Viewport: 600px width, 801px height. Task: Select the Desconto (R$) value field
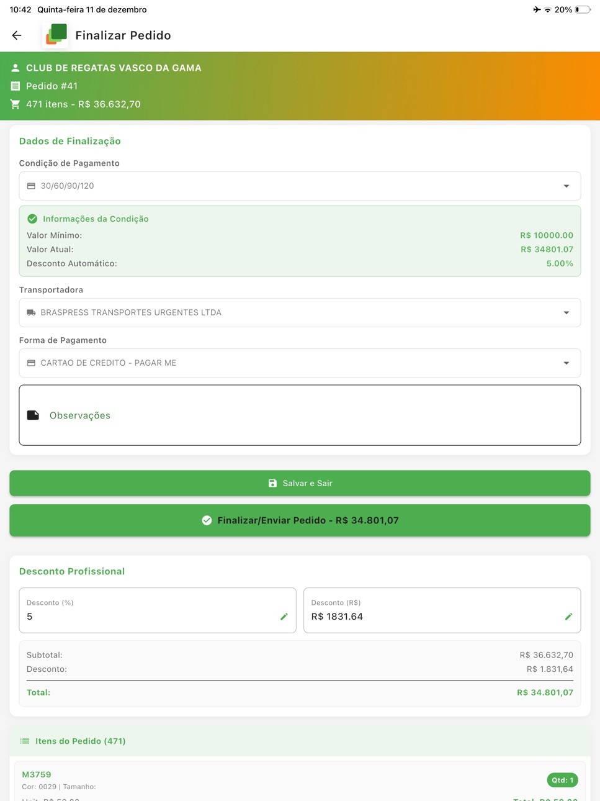coord(442,610)
